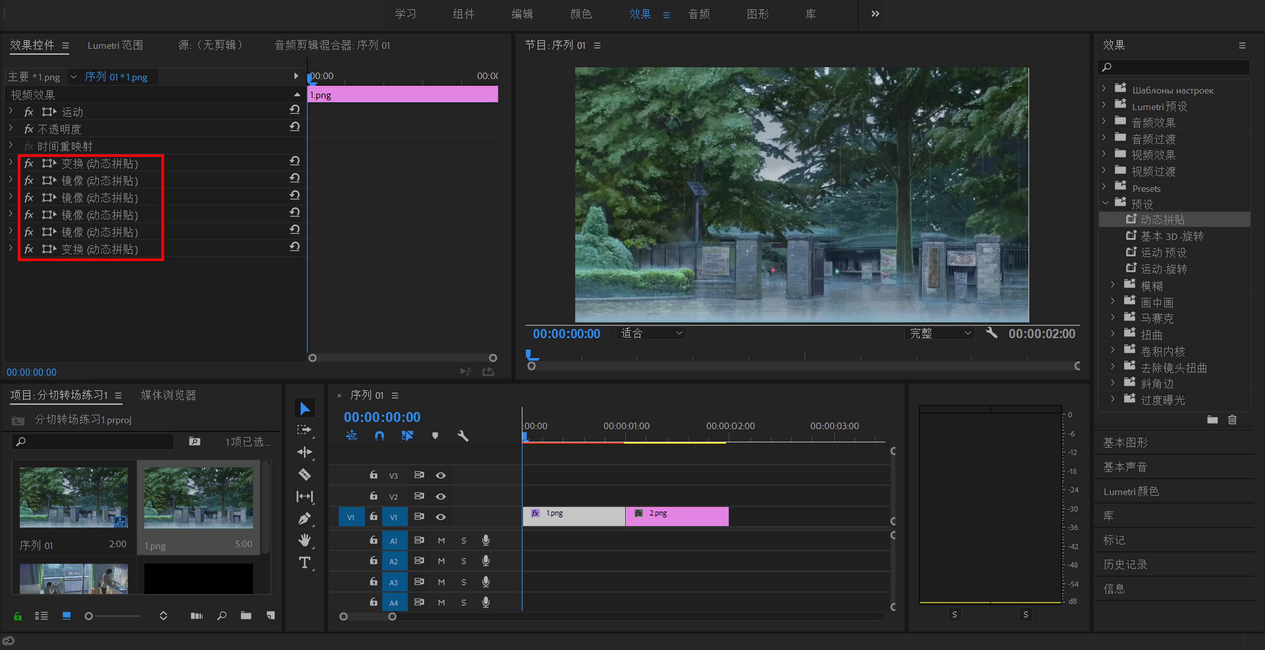Switch to the 音频 workspace
Image resolution: width=1265 pixels, height=650 pixels.
coord(699,14)
